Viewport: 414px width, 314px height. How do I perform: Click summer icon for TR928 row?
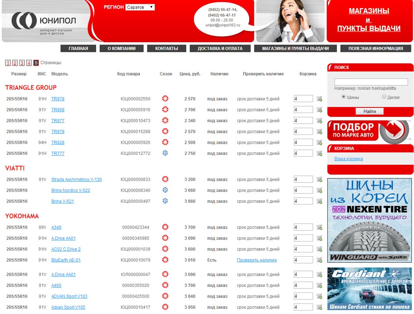tap(165, 142)
